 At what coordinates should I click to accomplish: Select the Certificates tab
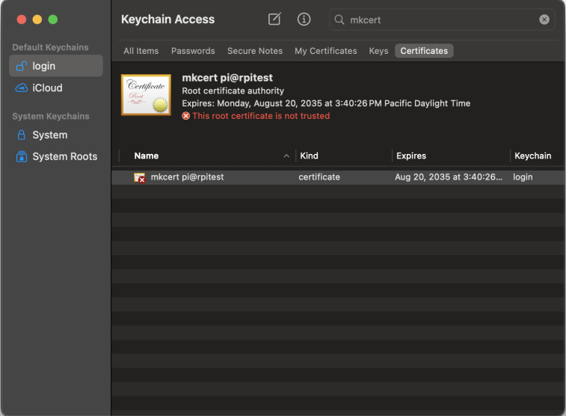(424, 51)
